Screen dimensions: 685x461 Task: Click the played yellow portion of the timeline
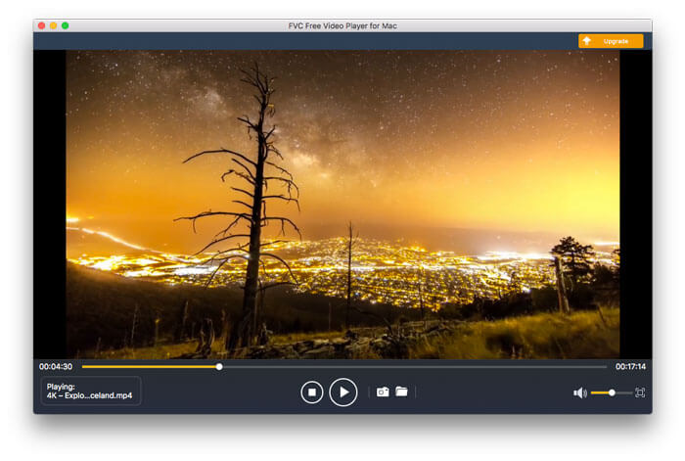147,367
